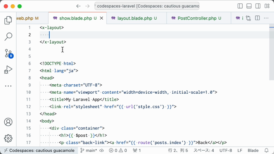Split the editor to the right
The height and width of the screenshot is (154, 274).
[257, 18]
